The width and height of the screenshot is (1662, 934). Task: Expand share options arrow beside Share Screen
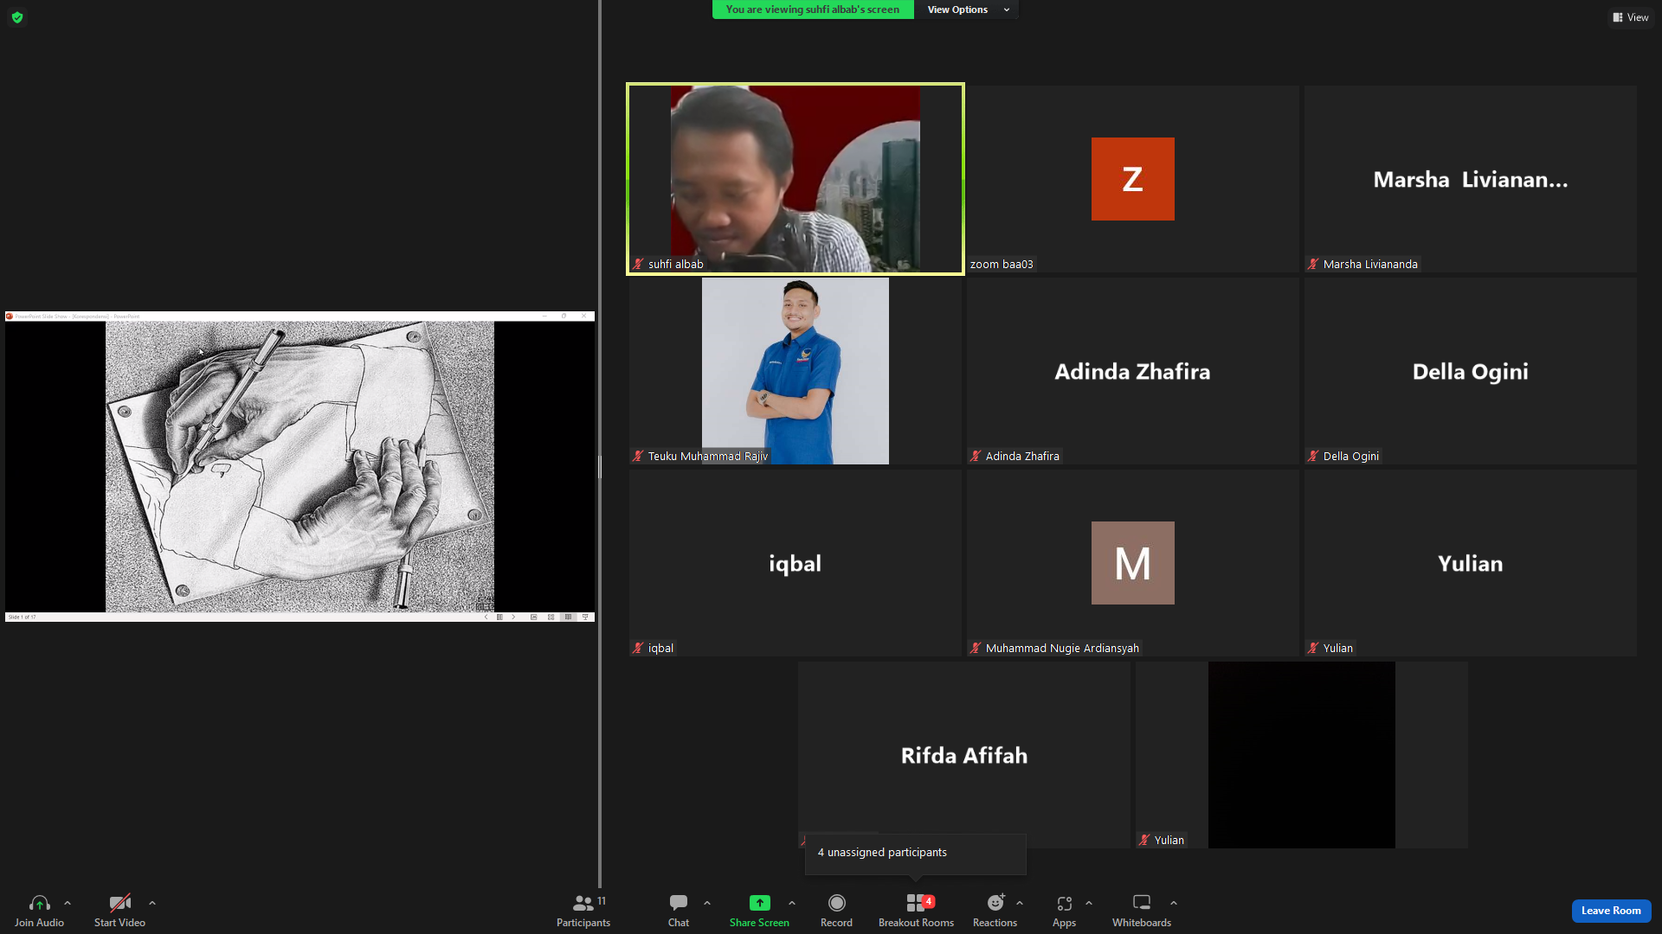click(x=792, y=903)
